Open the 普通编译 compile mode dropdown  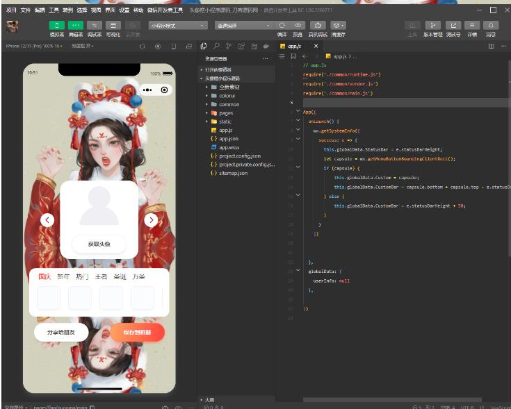tap(243, 26)
